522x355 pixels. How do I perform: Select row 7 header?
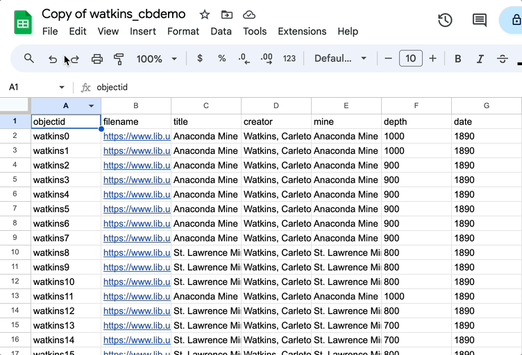[15, 209]
